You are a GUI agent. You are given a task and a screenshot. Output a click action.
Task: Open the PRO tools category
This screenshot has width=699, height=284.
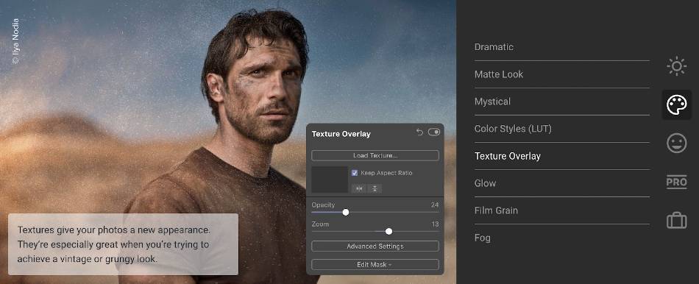click(676, 182)
